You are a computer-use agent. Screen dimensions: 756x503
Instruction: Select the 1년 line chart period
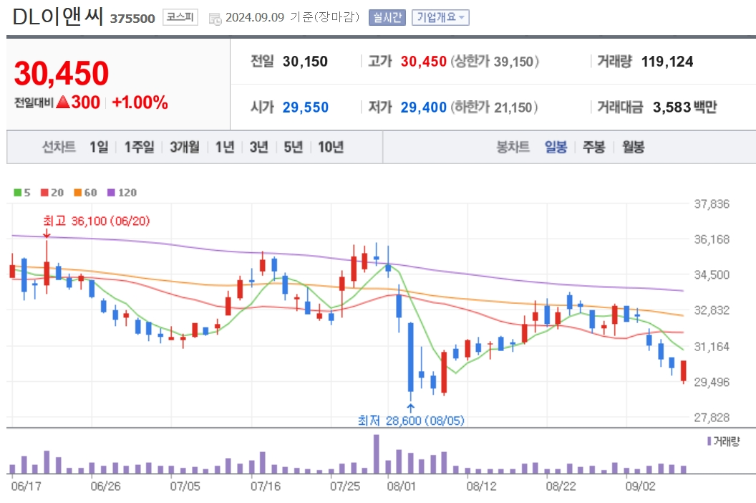[225, 147]
